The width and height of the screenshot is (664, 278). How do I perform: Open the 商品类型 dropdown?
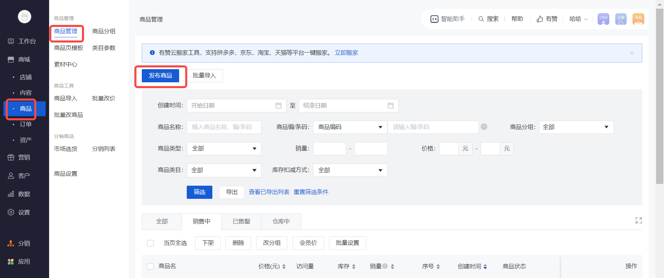pyautogui.click(x=224, y=149)
